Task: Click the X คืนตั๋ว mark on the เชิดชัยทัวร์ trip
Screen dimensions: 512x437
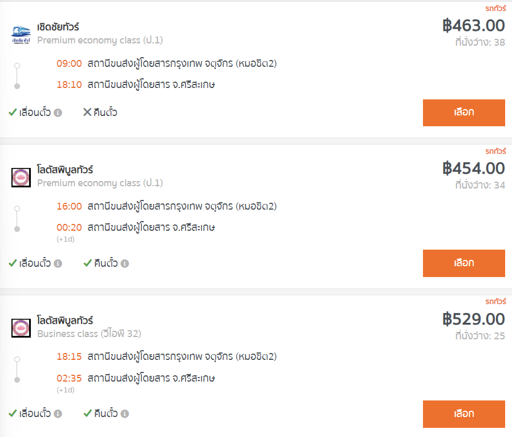Action: (x=87, y=113)
